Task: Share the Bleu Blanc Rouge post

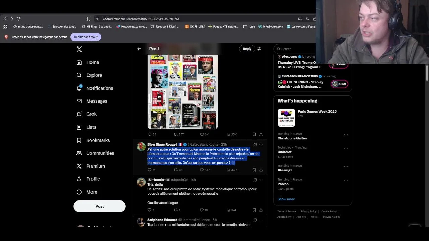Action: (x=261, y=170)
